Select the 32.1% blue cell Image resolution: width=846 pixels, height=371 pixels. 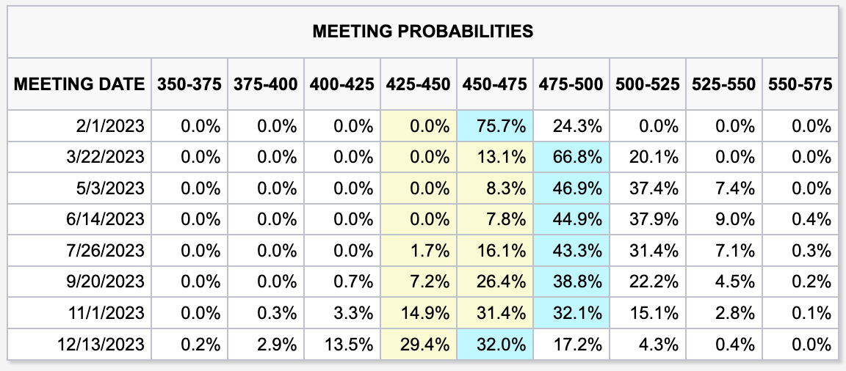(578, 313)
